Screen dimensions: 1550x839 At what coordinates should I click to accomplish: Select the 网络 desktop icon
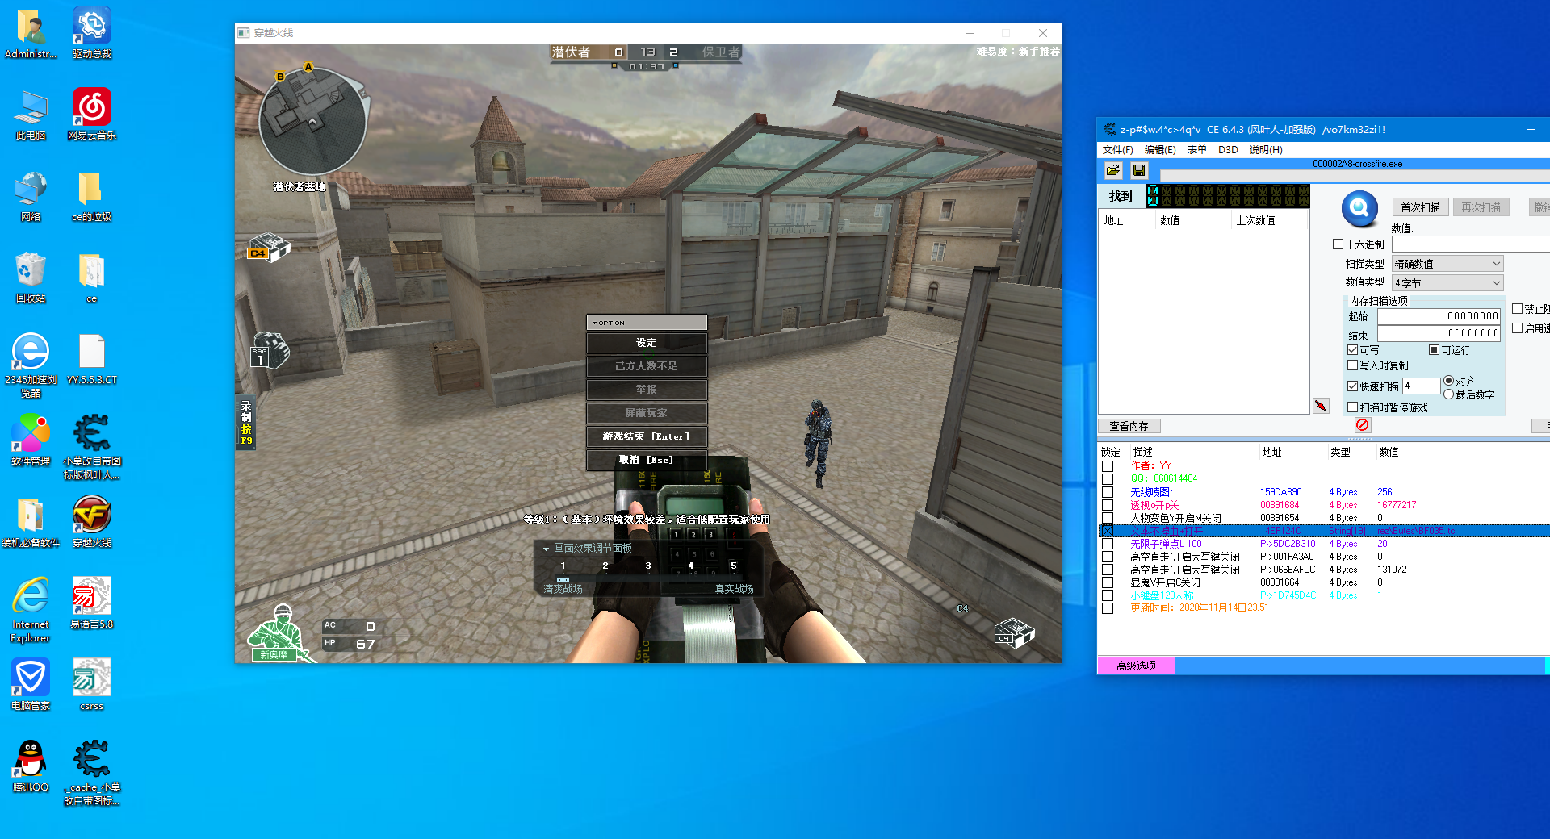coord(31,196)
